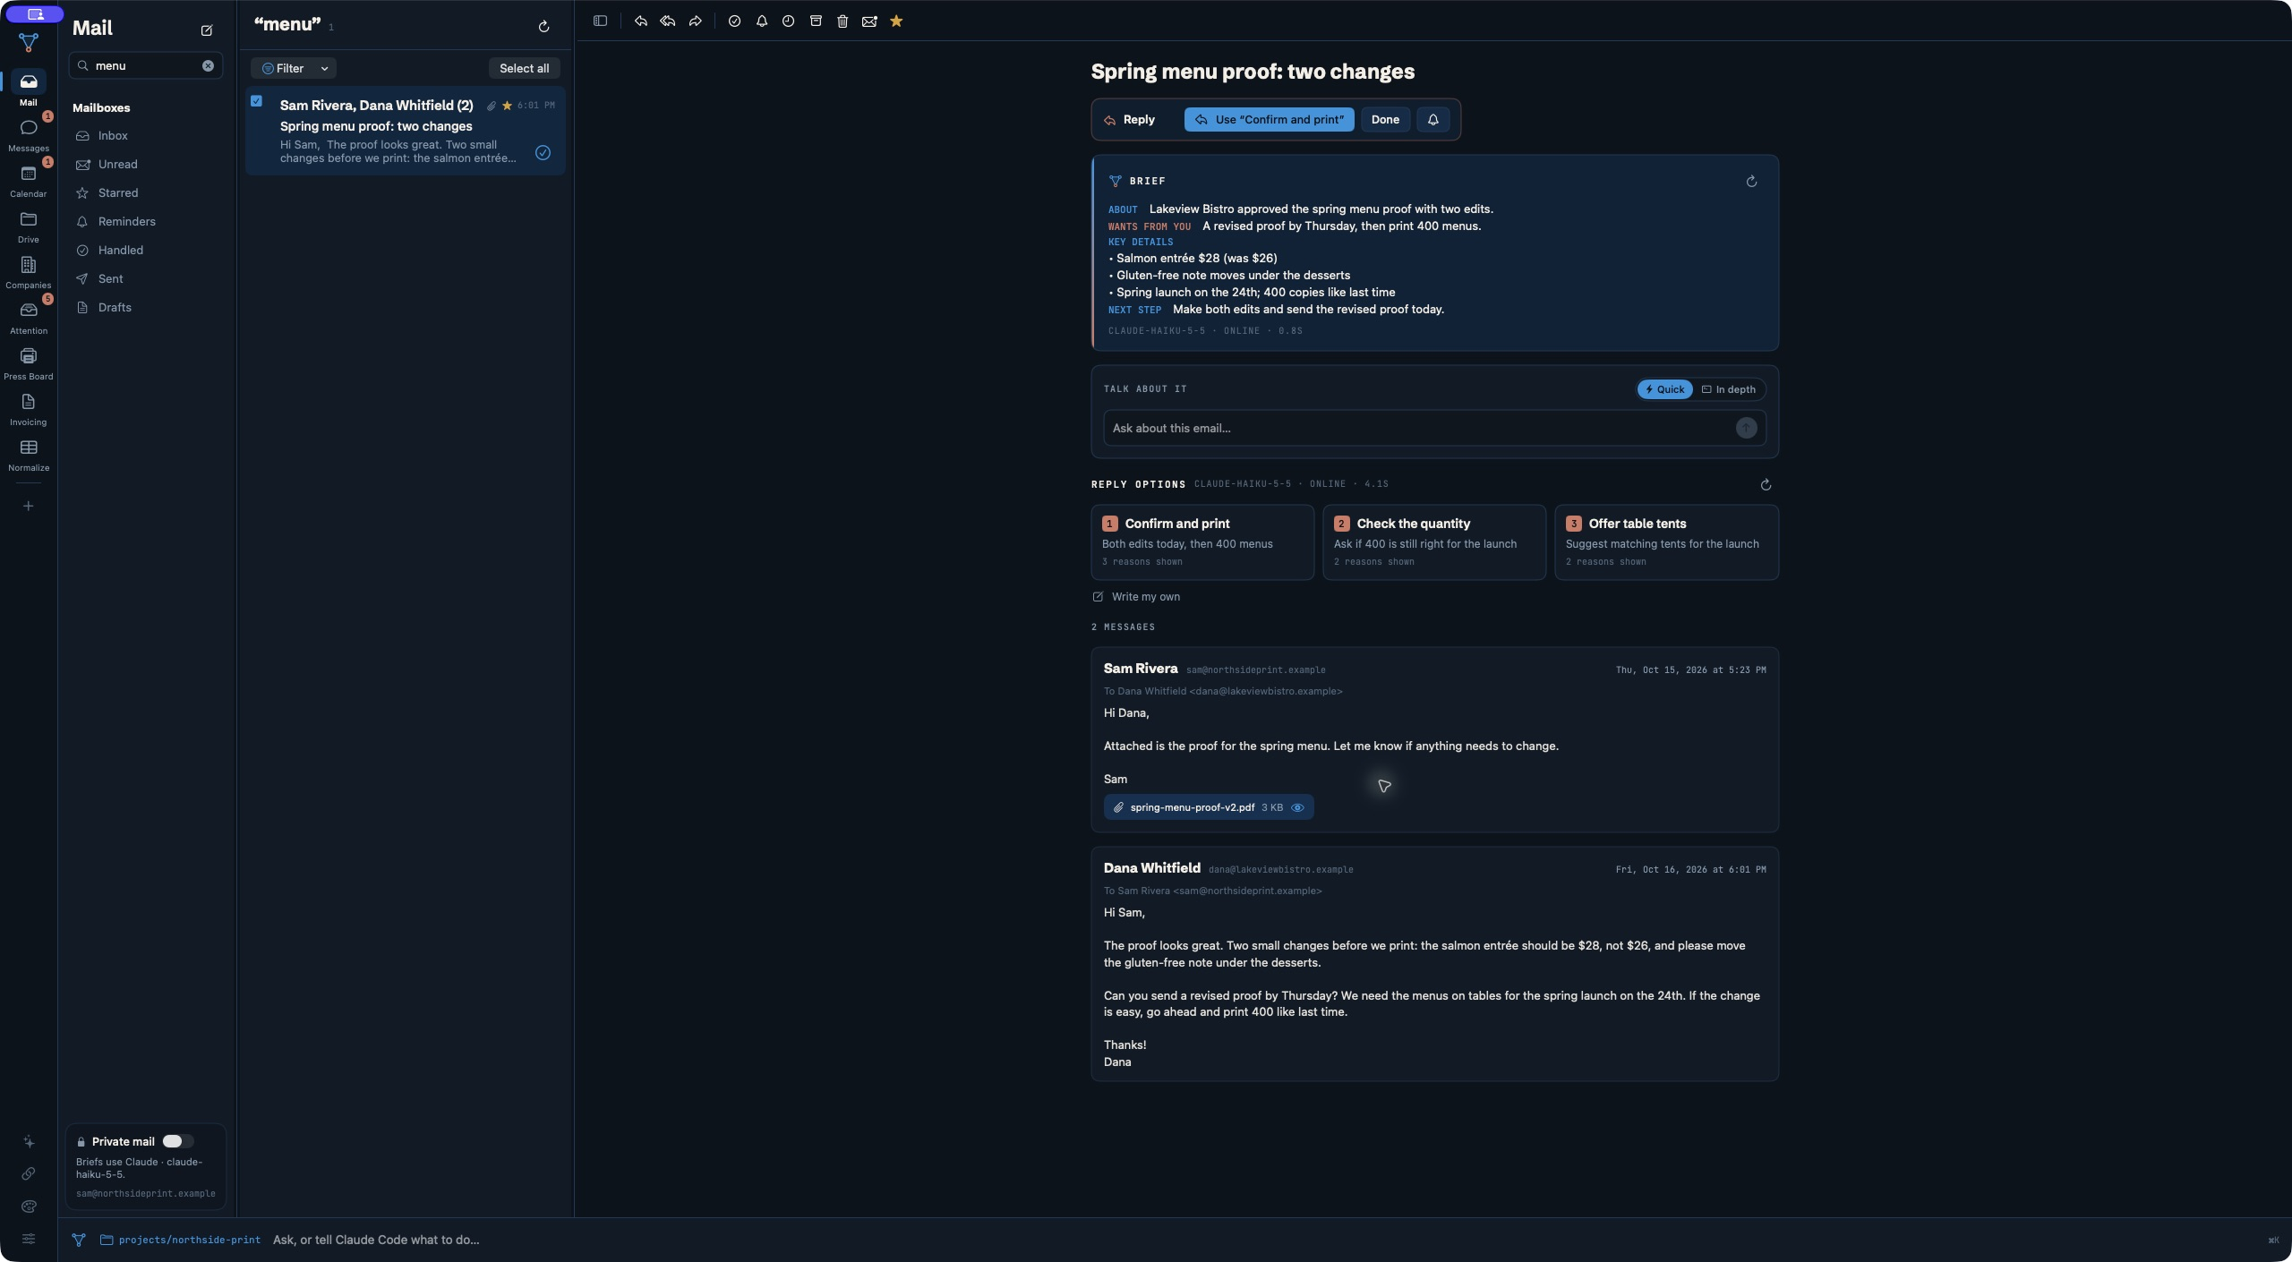2292x1262 pixels.
Task: Open Messages in the left rail
Action: coord(29,135)
